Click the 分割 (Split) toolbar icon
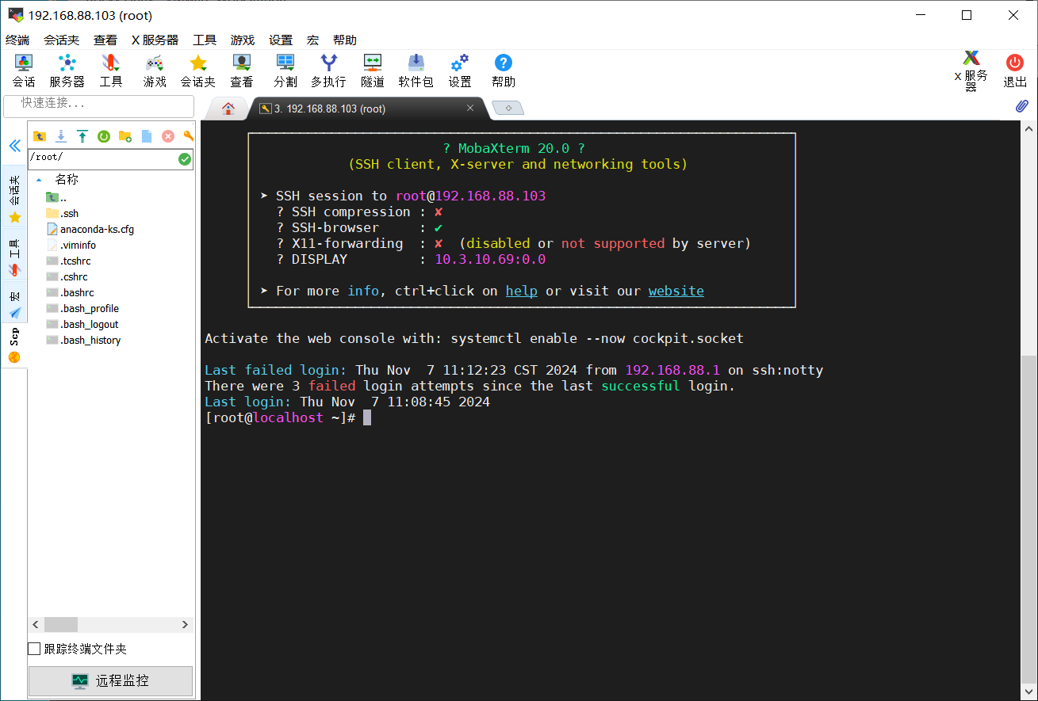This screenshot has height=701, width=1038. (x=285, y=70)
